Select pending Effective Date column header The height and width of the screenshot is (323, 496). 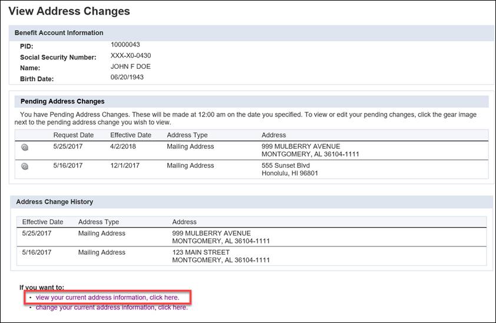131,135
